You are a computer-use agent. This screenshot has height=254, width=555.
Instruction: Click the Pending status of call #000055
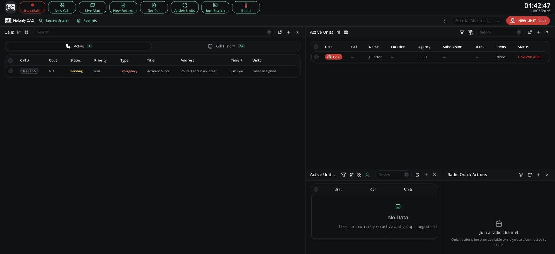76,71
